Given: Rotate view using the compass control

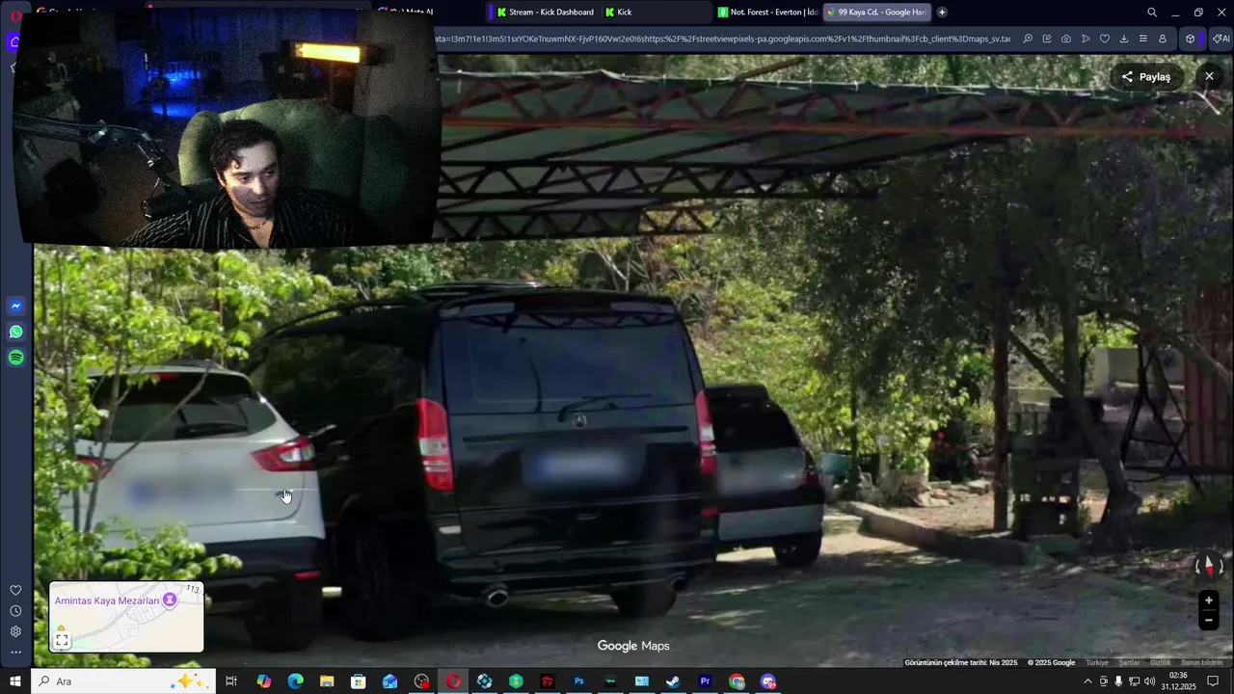Looking at the screenshot, I should click(x=1208, y=566).
